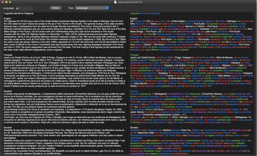
Task: Click the Parse button
Action: 56,8
